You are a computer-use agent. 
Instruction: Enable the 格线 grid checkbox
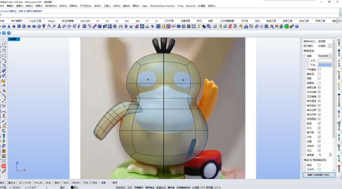[319, 165]
